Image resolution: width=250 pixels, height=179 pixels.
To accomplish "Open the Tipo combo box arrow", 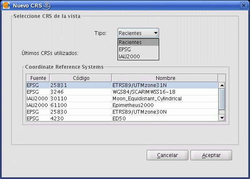I will tap(155, 33).
